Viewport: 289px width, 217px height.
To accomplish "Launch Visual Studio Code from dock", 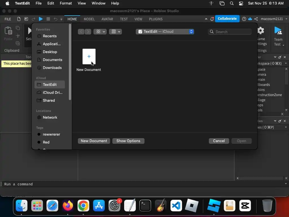I will pos(176,205).
